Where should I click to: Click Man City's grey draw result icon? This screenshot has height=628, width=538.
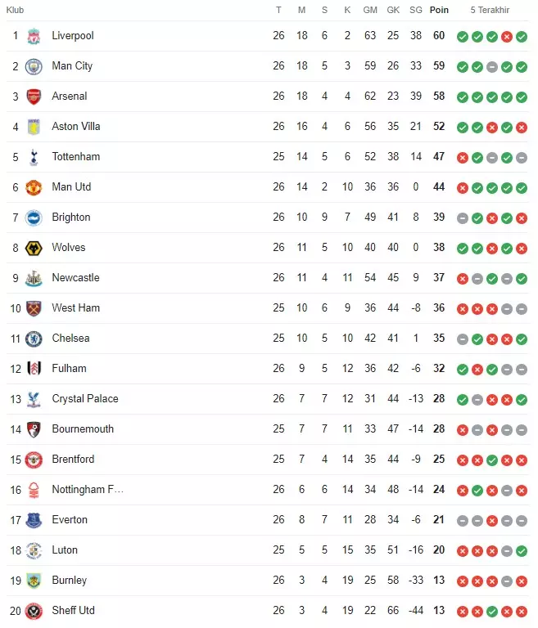pos(492,67)
